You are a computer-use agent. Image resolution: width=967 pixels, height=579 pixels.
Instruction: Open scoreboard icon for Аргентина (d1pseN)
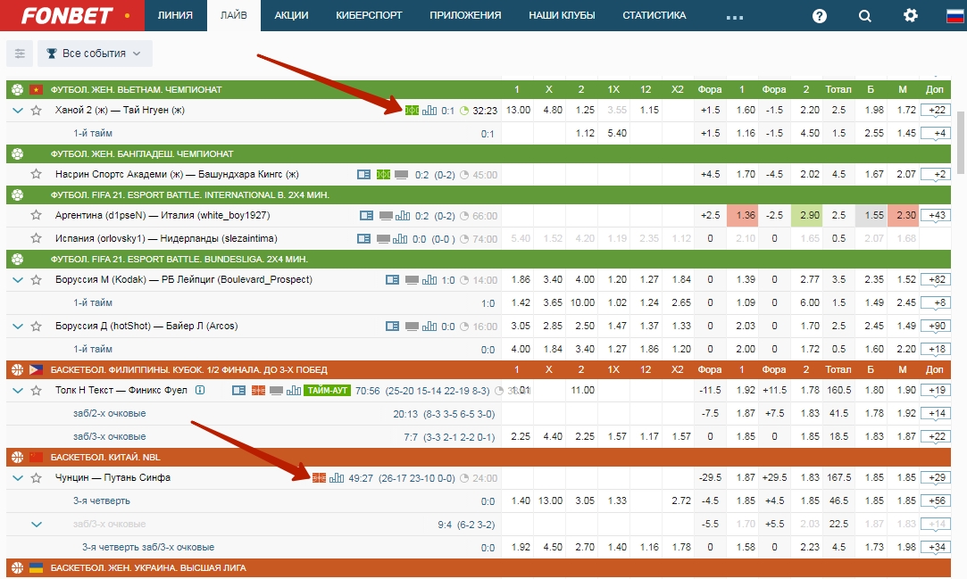pyautogui.click(x=366, y=216)
